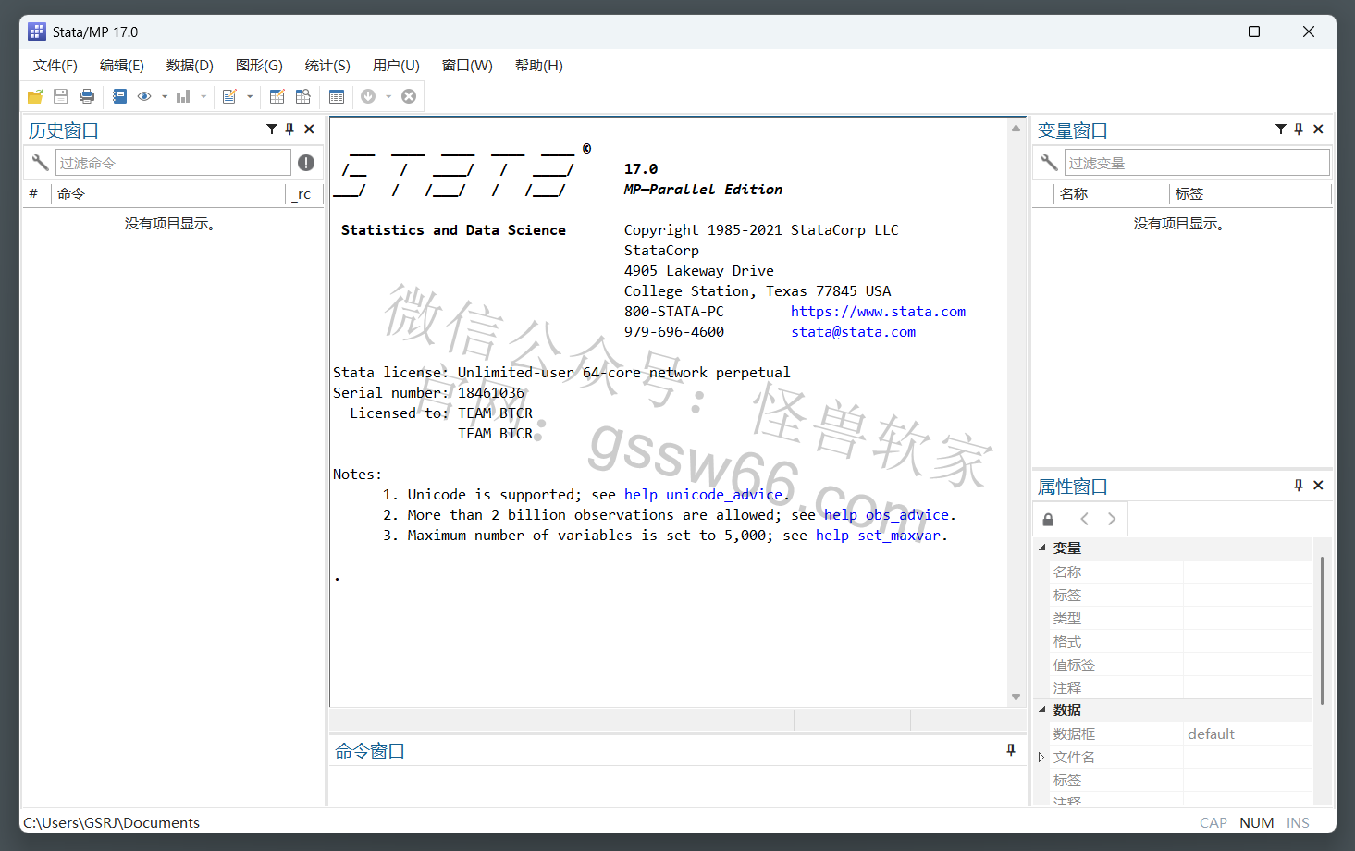1355x851 pixels.
Task: Open the help obs_advice link
Action: pos(886,515)
